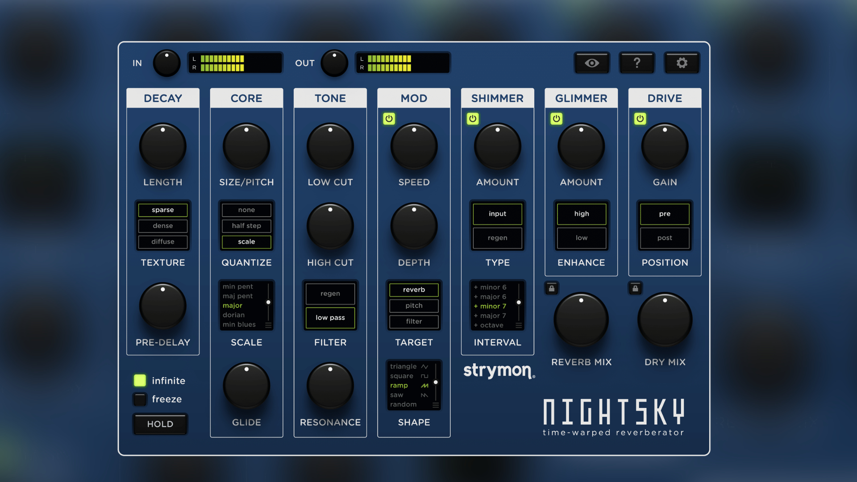
Task: Open the gear settings button
Action: [x=682, y=63]
